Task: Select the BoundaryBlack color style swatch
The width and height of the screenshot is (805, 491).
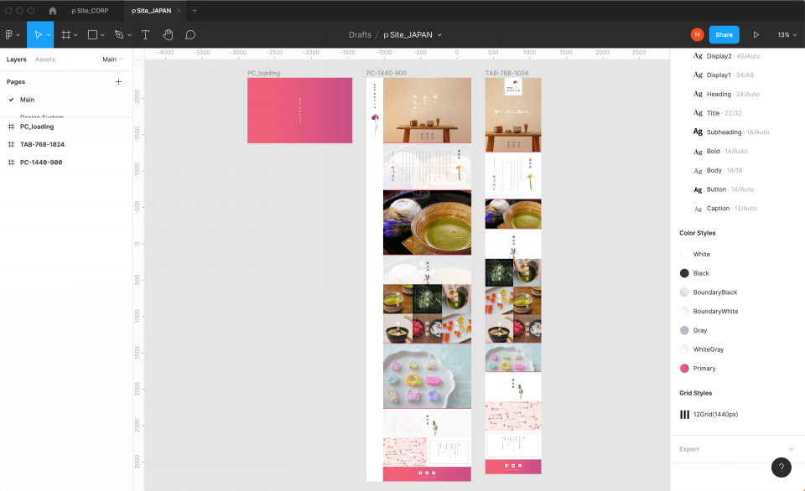Action: point(684,292)
